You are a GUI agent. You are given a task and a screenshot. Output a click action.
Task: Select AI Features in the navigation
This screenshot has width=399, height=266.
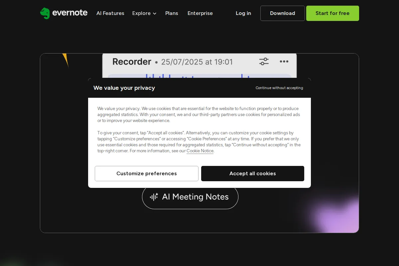(x=110, y=13)
